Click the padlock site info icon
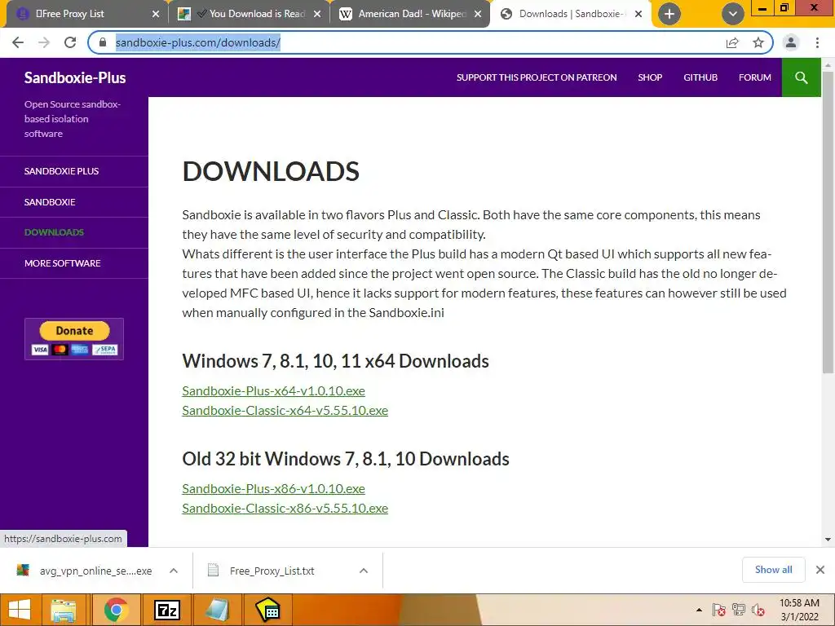The width and height of the screenshot is (835, 626). point(103,42)
